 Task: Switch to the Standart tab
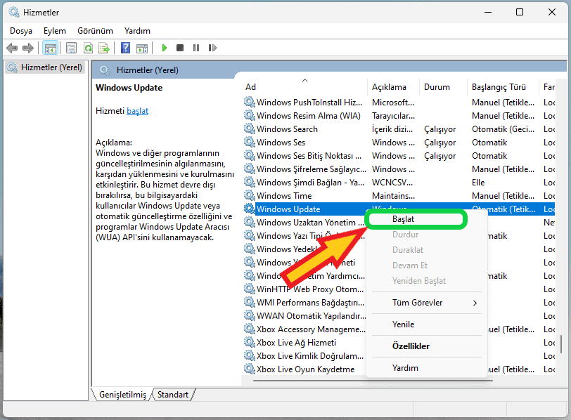[173, 395]
